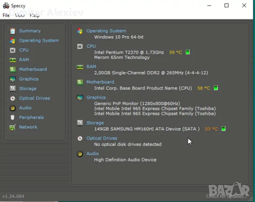Click the Network card sidebar icon
Viewport: 255px width, 202px height.
coord(13,127)
